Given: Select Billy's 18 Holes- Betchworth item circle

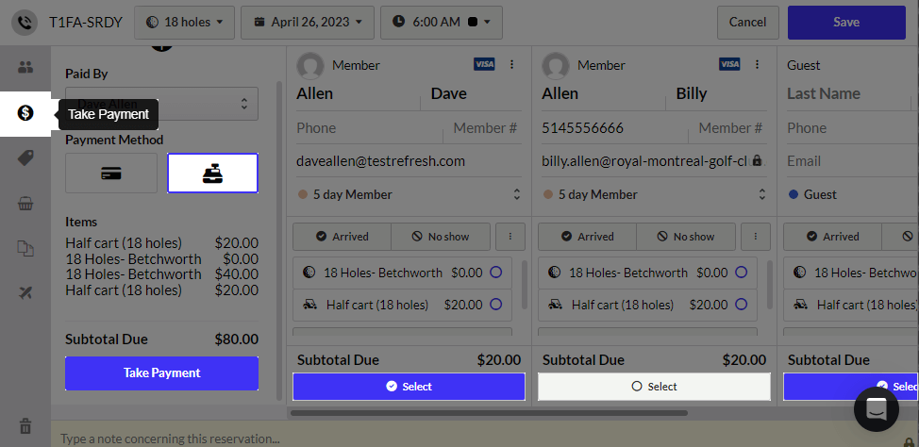Looking at the screenshot, I should (x=741, y=273).
